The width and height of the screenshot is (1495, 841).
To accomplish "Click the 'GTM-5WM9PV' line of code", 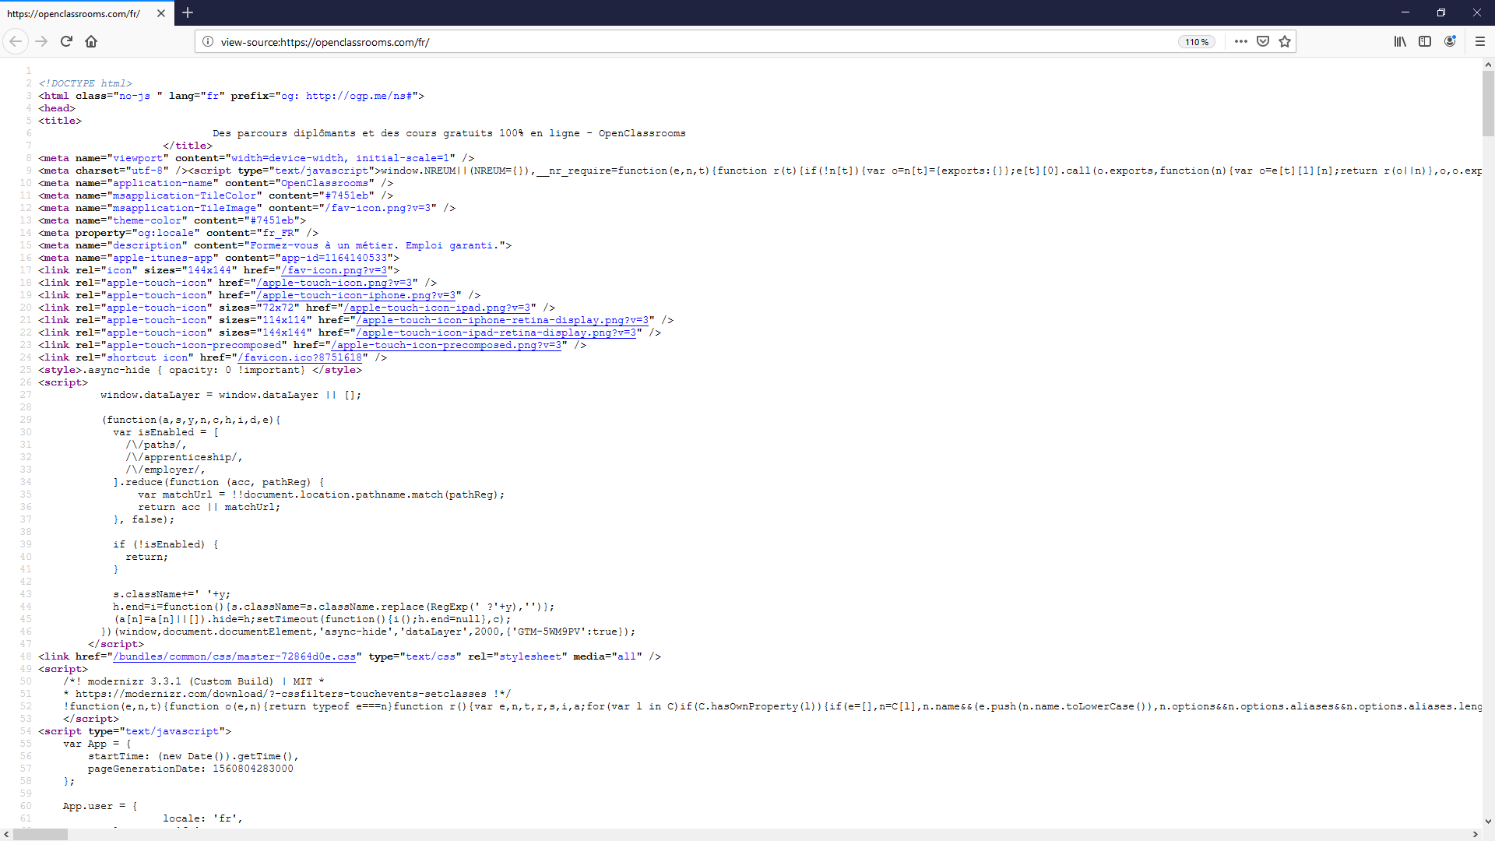I will 368,632.
